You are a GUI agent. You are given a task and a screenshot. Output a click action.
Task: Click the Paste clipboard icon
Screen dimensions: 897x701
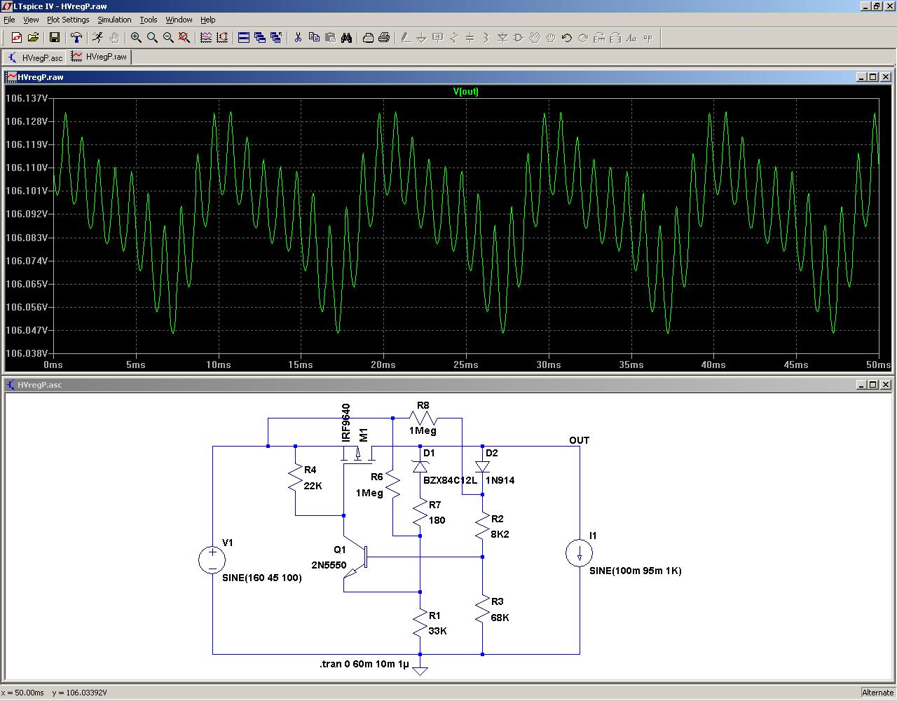[x=330, y=38]
